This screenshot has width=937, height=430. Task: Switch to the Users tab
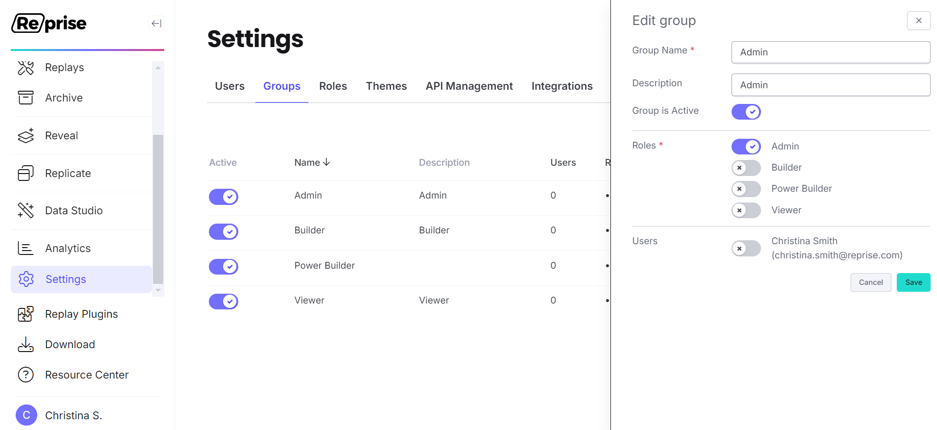[229, 86]
